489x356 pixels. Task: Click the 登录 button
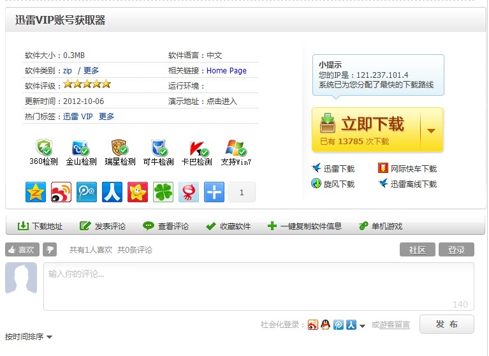(x=456, y=249)
